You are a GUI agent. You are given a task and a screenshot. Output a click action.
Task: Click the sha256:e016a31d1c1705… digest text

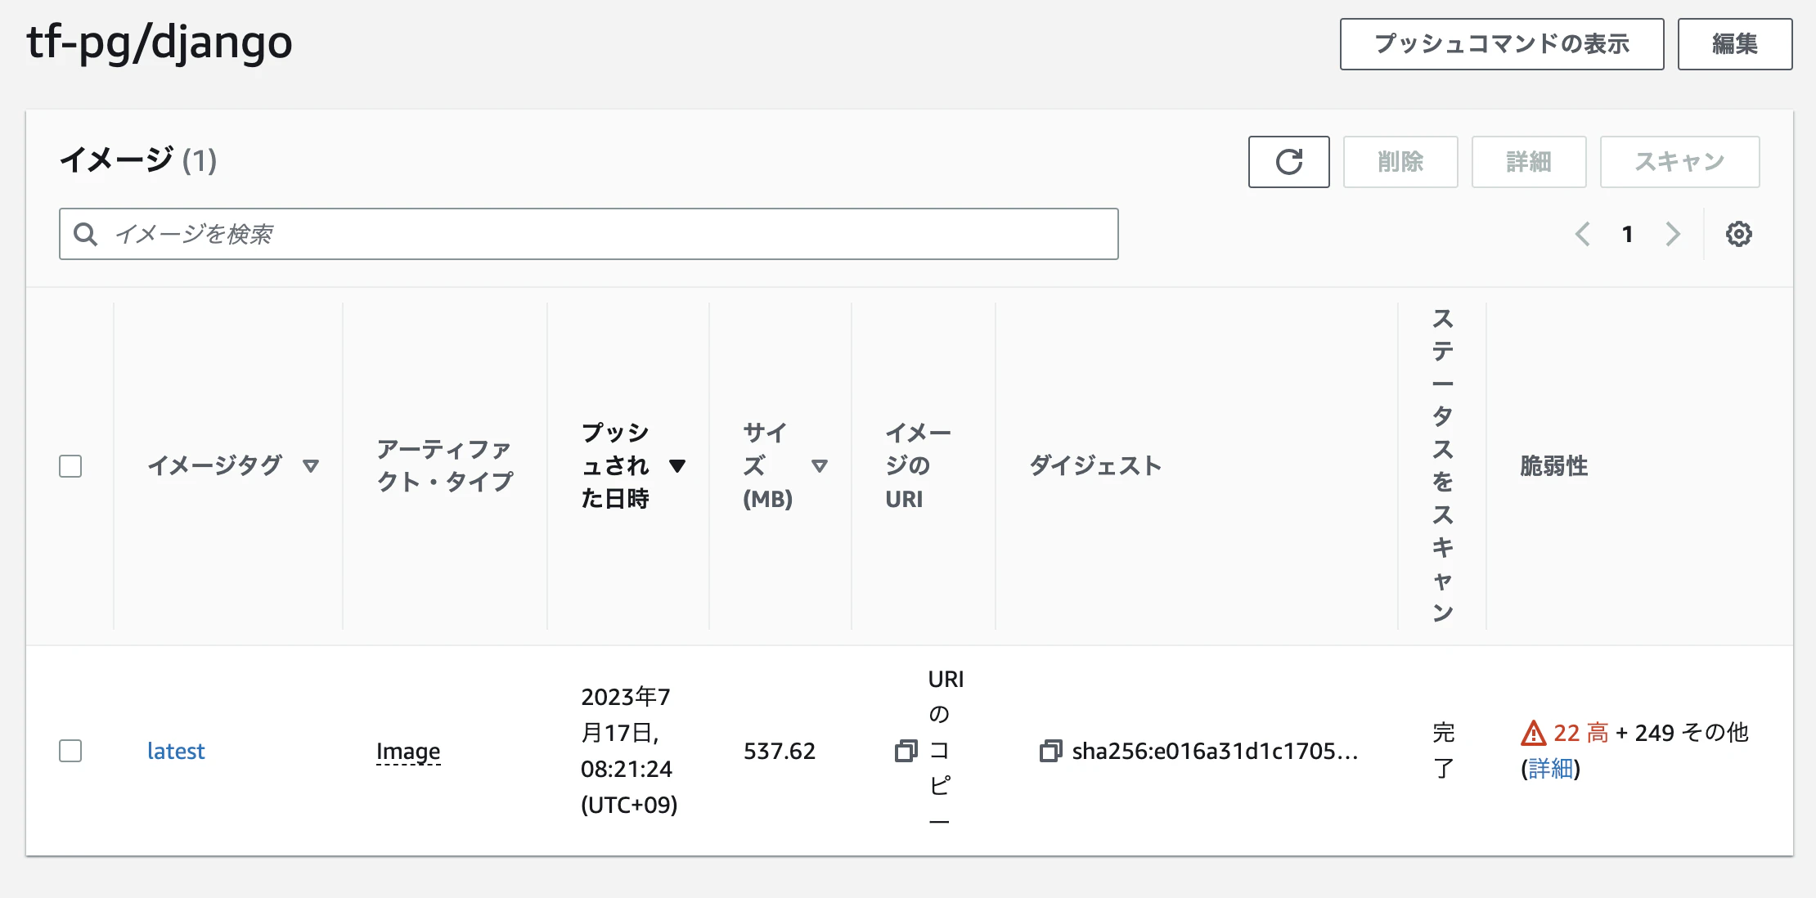1215,751
